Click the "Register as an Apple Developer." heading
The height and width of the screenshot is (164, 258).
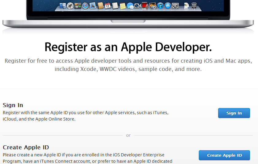click(x=128, y=47)
